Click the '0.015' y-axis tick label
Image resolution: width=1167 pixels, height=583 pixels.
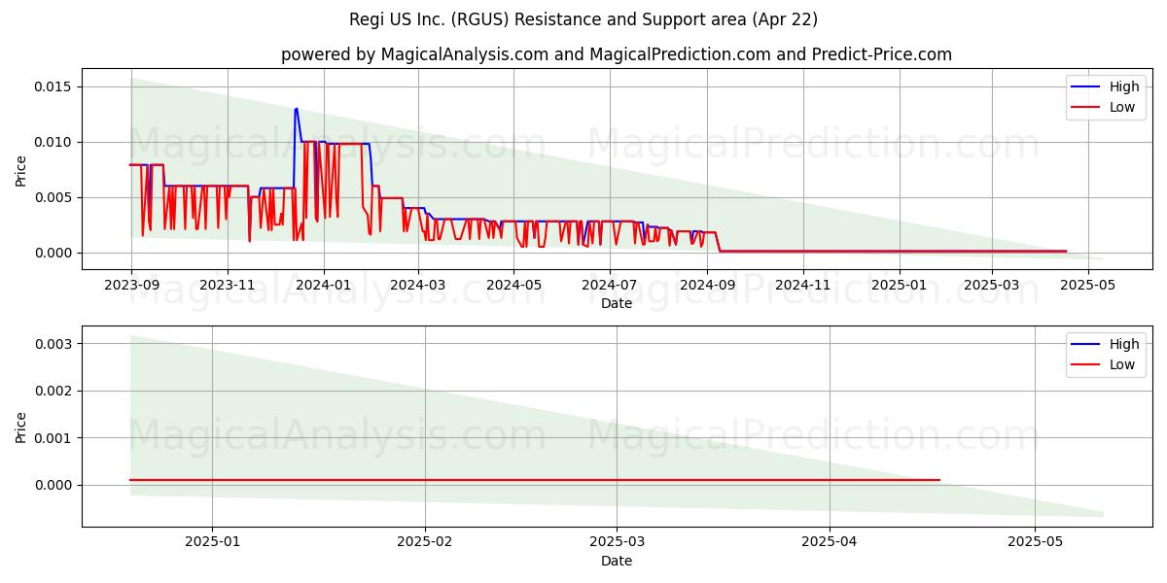54,86
